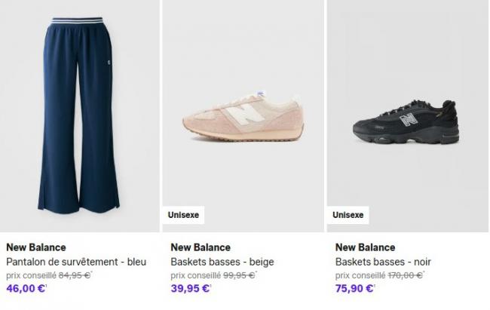Open the Baskets basses - noir link
The image size is (490, 310).
383,262
